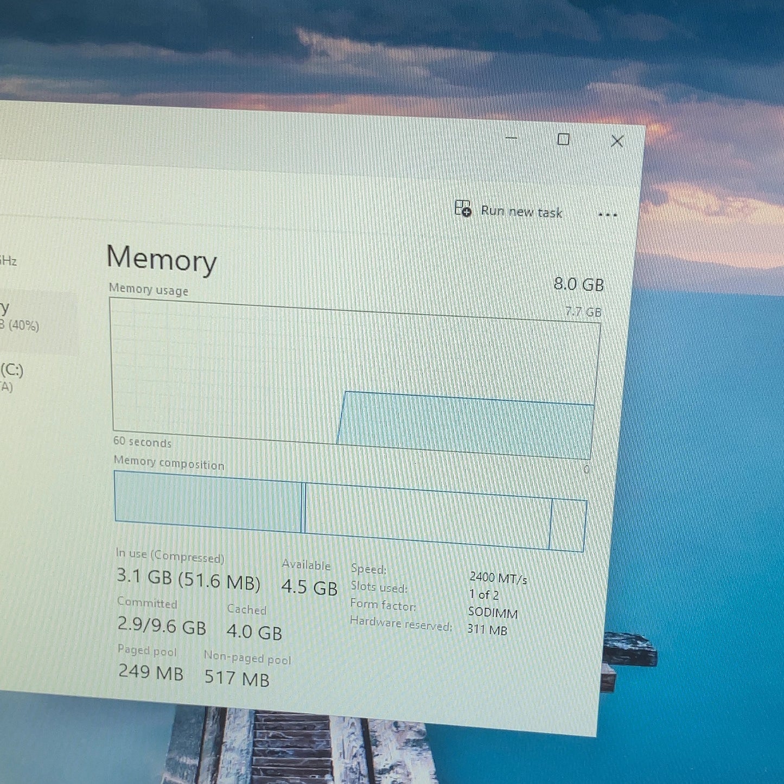Image resolution: width=784 pixels, height=784 pixels.
Task: Minimize the Task Manager window
Action: [x=511, y=138]
